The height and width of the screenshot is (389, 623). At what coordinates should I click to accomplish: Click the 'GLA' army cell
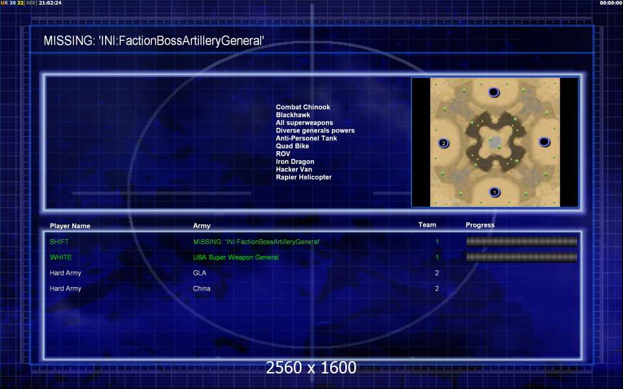point(199,273)
